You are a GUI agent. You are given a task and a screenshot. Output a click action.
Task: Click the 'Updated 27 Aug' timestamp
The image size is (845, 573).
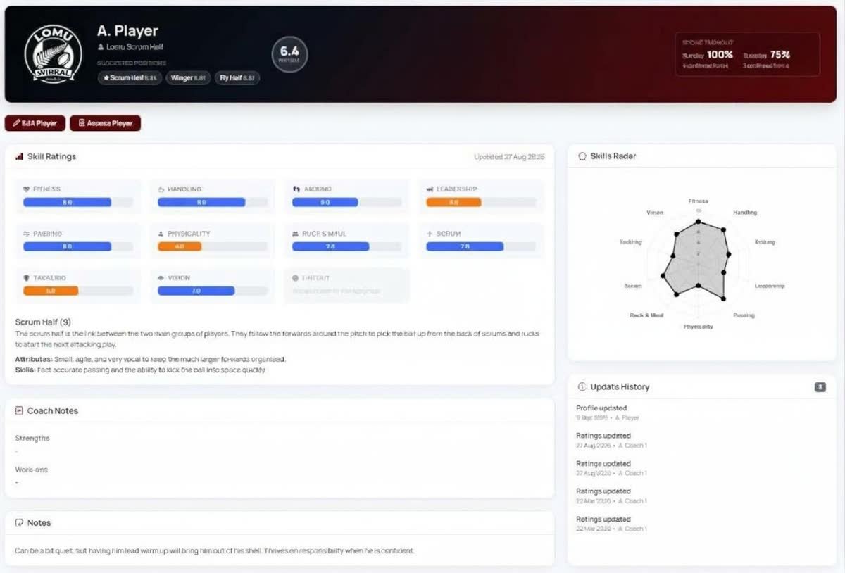510,157
